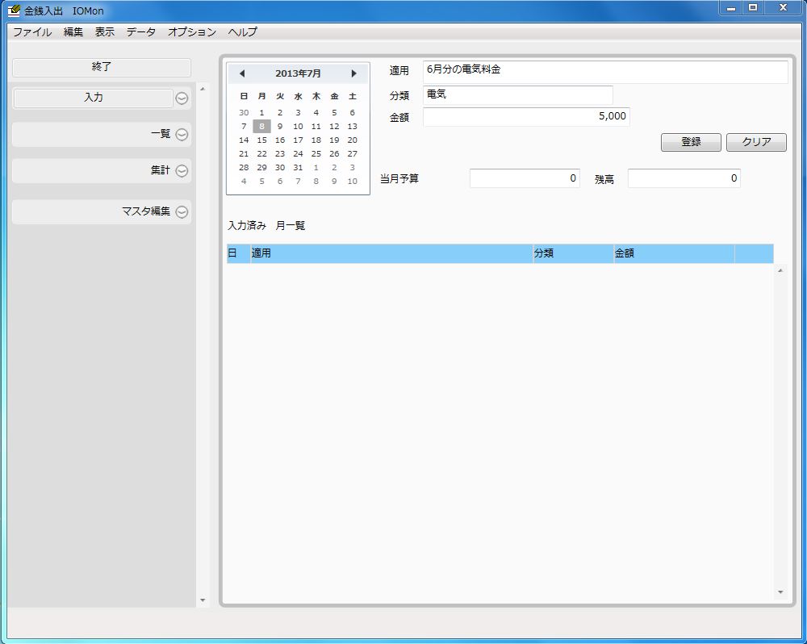Close the IOMon window
Screen dimensions: 807x644
(783, 8)
